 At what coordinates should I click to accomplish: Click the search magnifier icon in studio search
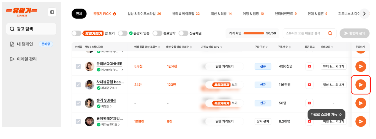click(x=330, y=33)
